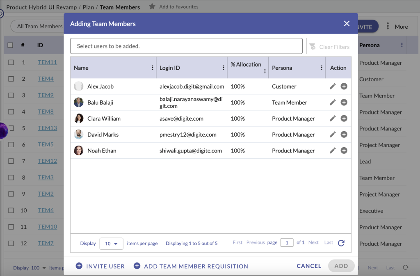Click the Clear Filters icon

(x=313, y=47)
